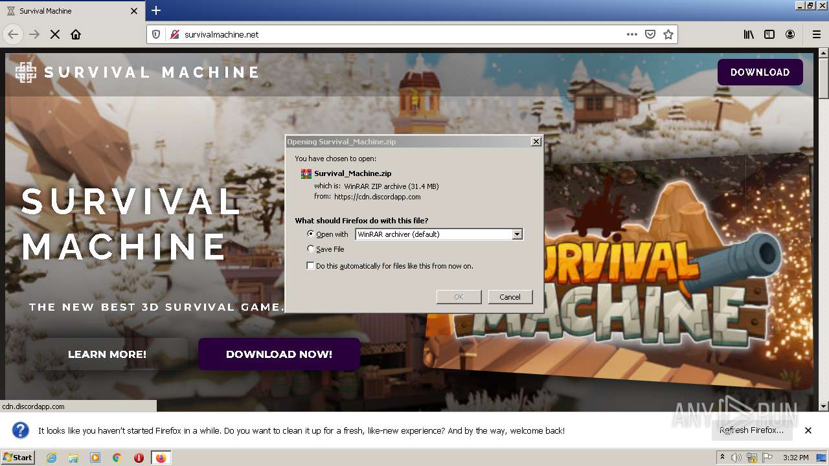Click the taskbar clock 3:32 PM
This screenshot has height=466, width=829.
(795, 458)
